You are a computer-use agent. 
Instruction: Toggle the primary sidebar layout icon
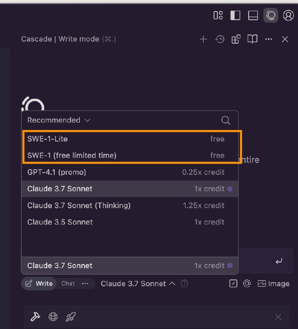coord(235,15)
